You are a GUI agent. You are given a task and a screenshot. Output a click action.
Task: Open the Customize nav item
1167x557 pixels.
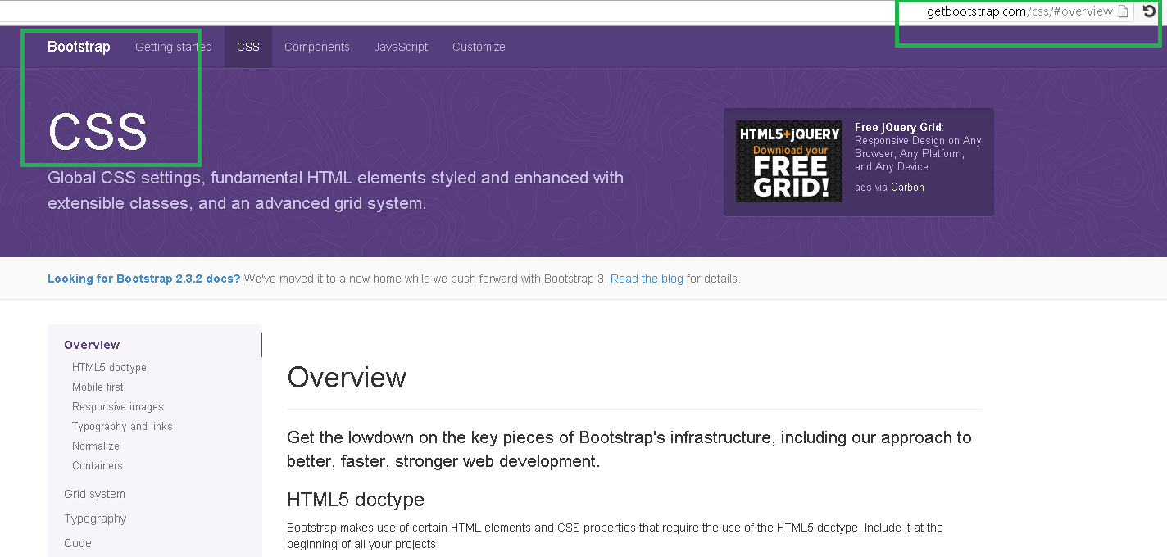479,47
